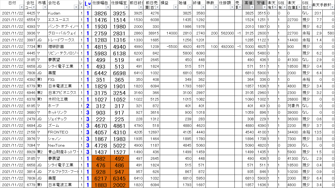
Task: Open the 楽天在庫数 column filter dropdown
Action: point(299,7)
